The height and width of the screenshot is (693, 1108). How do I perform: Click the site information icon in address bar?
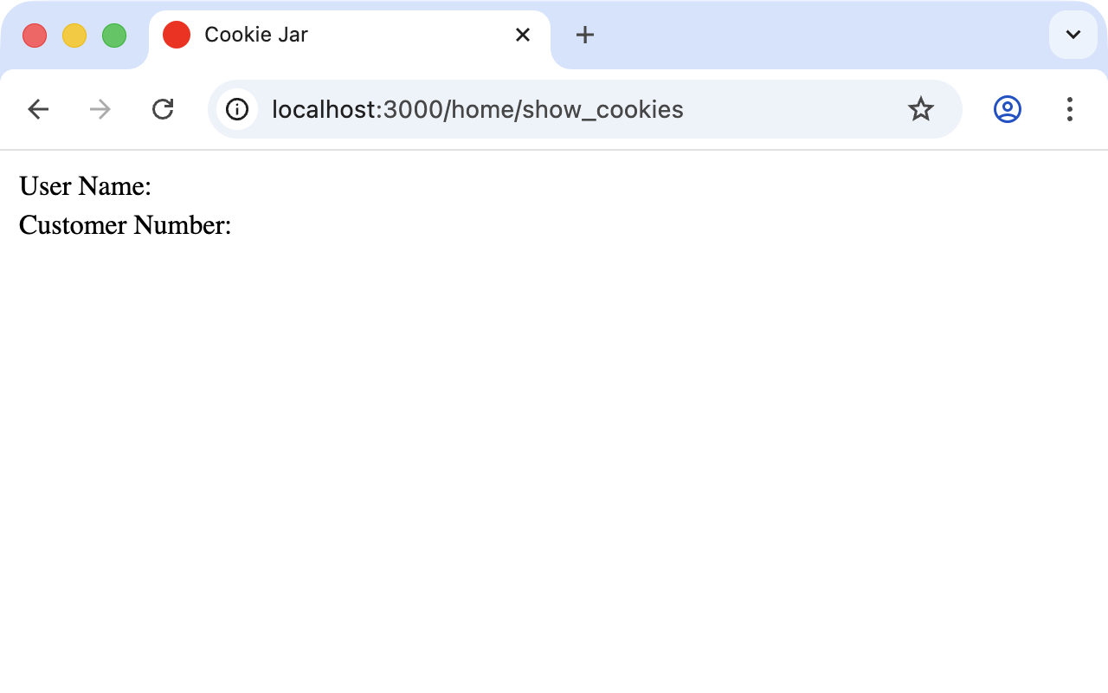(237, 109)
